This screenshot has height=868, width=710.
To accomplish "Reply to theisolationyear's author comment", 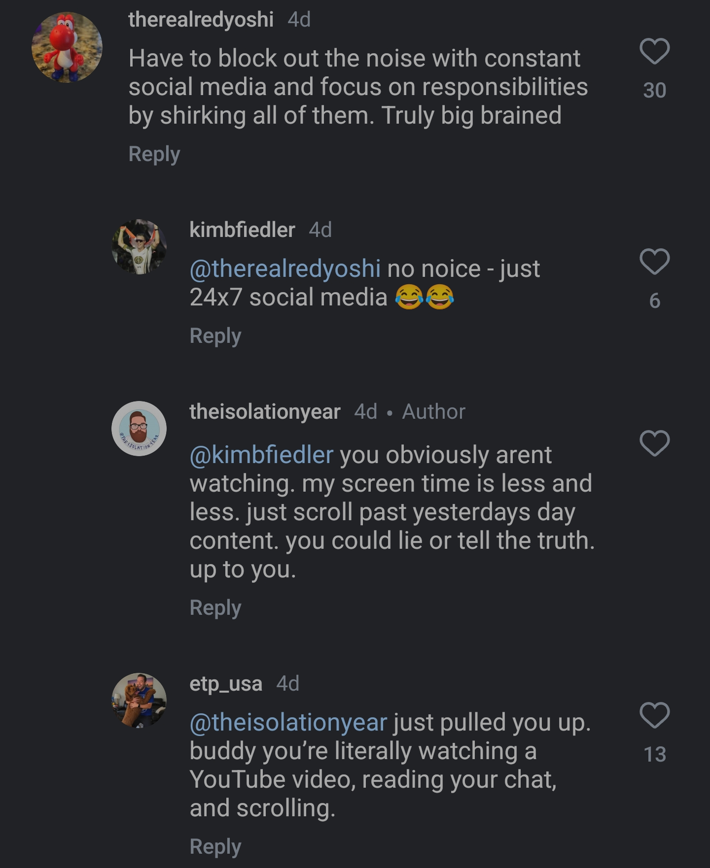I will point(215,608).
